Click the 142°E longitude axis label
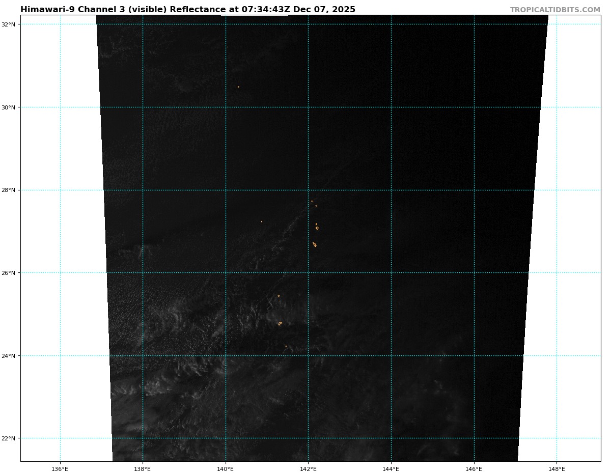611x473 pixels. [308, 468]
